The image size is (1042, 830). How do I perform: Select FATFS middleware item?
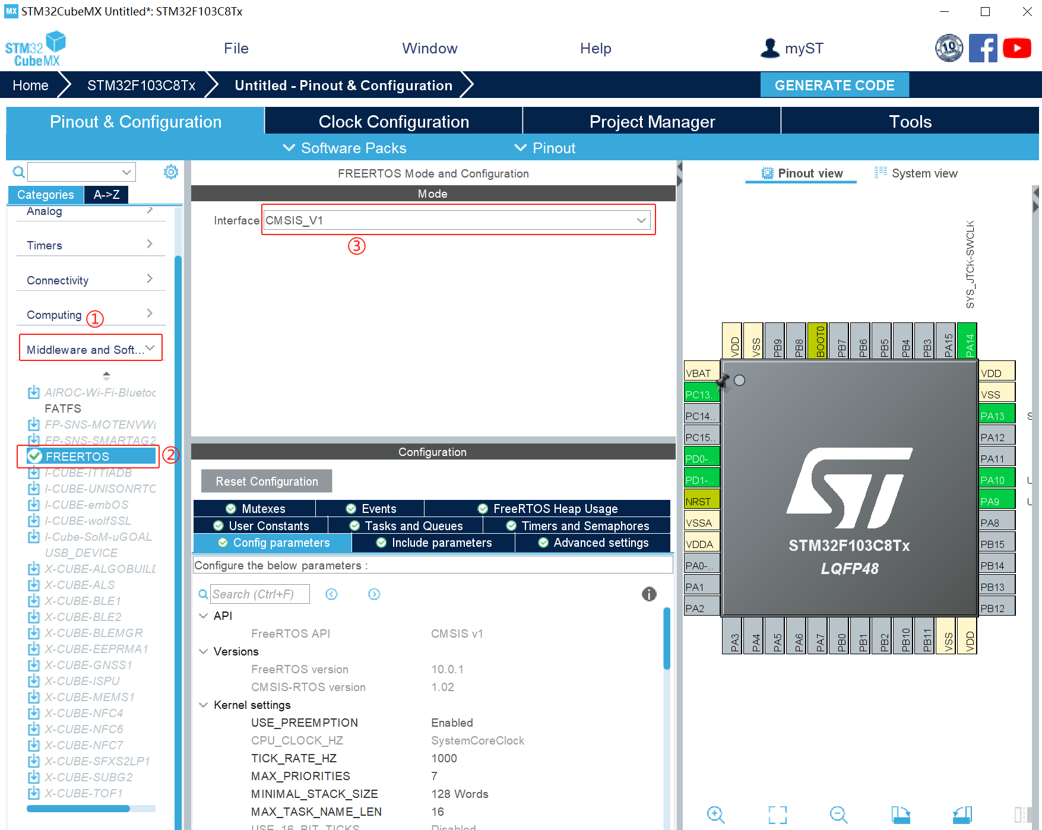tap(63, 408)
